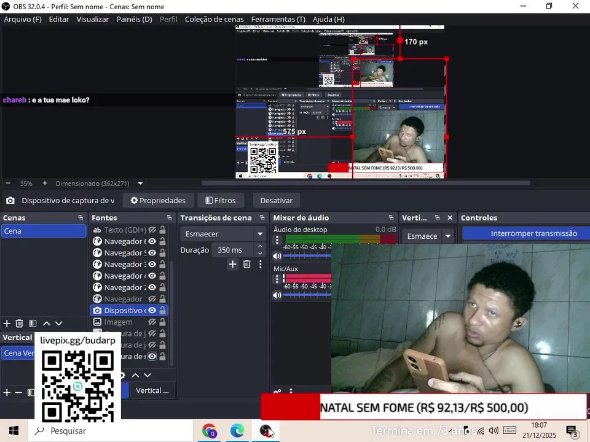Add a scene transition with plus icon
Viewport: 590px width, 442px height.
coord(232,264)
